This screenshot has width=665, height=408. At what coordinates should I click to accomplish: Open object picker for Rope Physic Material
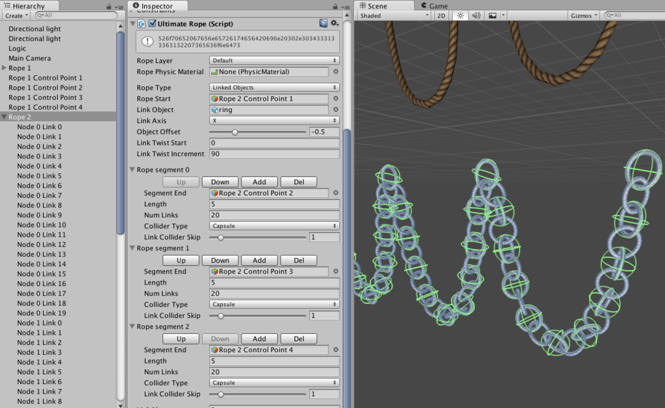(x=336, y=71)
